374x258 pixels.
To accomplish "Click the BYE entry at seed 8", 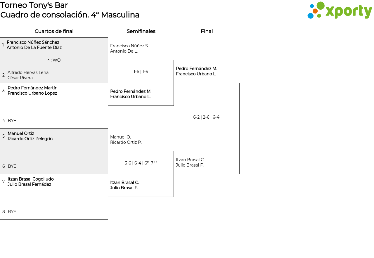I will click(12, 212).
